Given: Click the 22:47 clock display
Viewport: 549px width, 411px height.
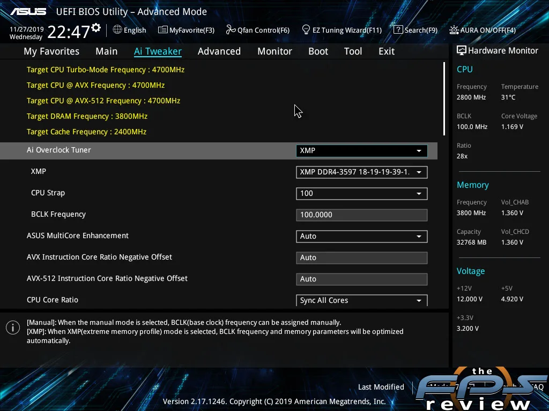Looking at the screenshot, I should [x=69, y=32].
